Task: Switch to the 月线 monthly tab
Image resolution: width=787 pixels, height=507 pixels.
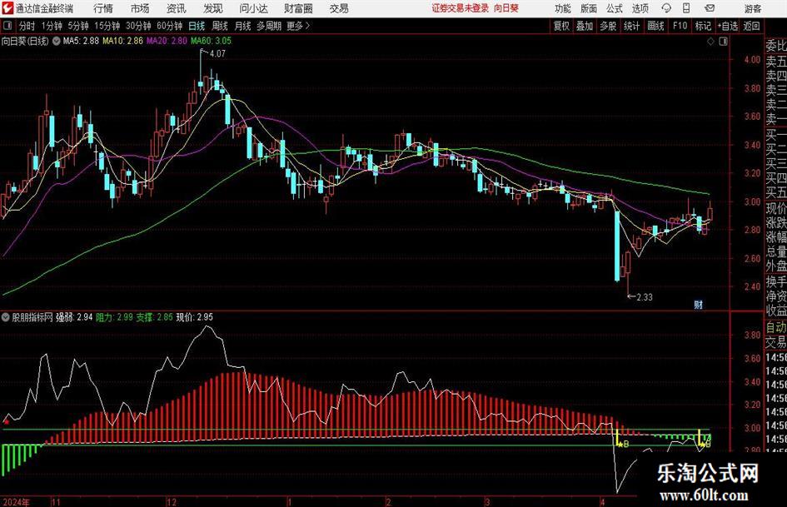Action: pyautogui.click(x=243, y=26)
